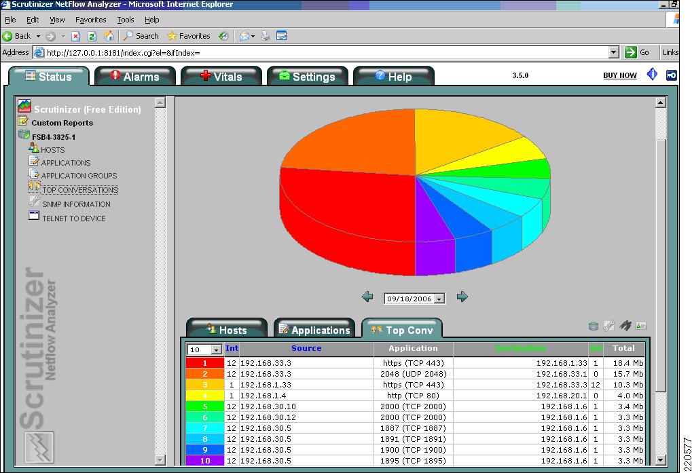Screen dimensions: 692x473
Task: Click the contact card icon above the table
Action: click(641, 326)
